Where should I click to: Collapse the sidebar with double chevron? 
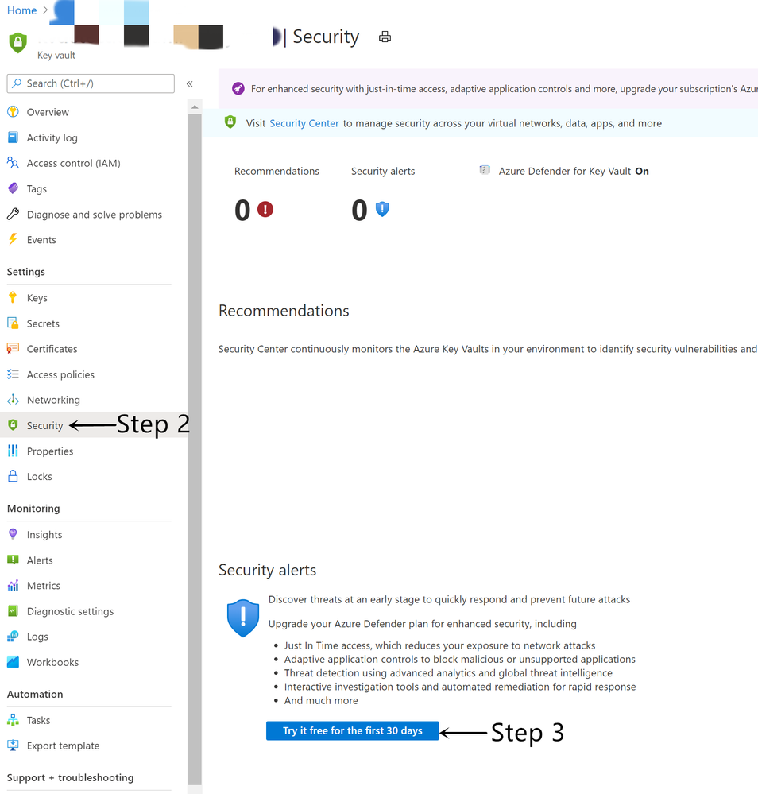coord(189,83)
